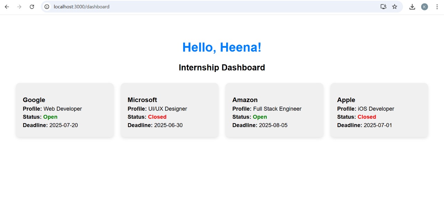Click the install app icon in address bar

383,7
